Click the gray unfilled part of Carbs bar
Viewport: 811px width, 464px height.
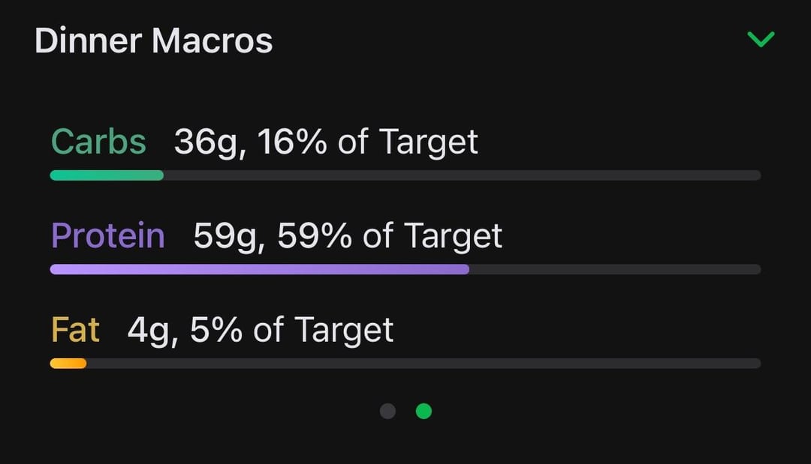[x=462, y=175]
